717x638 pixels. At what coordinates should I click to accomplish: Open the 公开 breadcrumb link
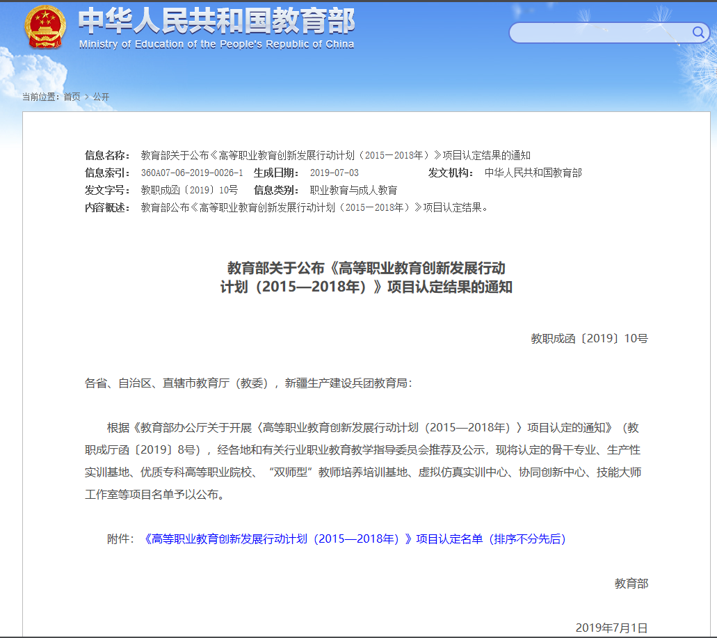(101, 97)
